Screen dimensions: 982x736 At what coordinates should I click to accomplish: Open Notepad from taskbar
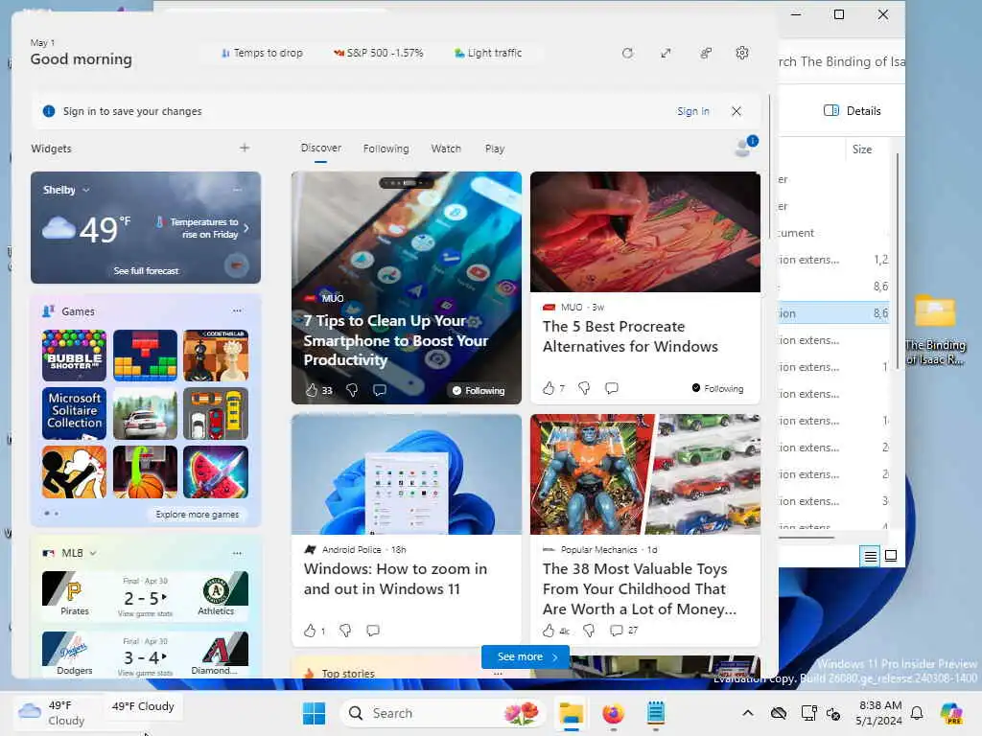click(656, 713)
